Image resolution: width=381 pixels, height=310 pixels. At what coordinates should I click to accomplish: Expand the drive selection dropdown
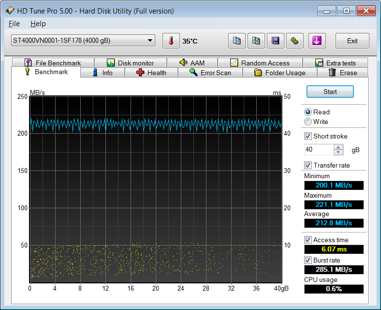(x=150, y=41)
